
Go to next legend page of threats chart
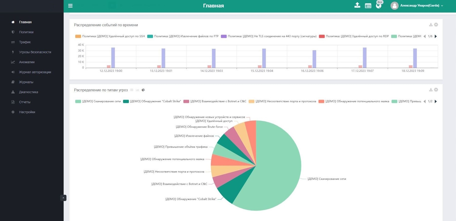pos(436,101)
